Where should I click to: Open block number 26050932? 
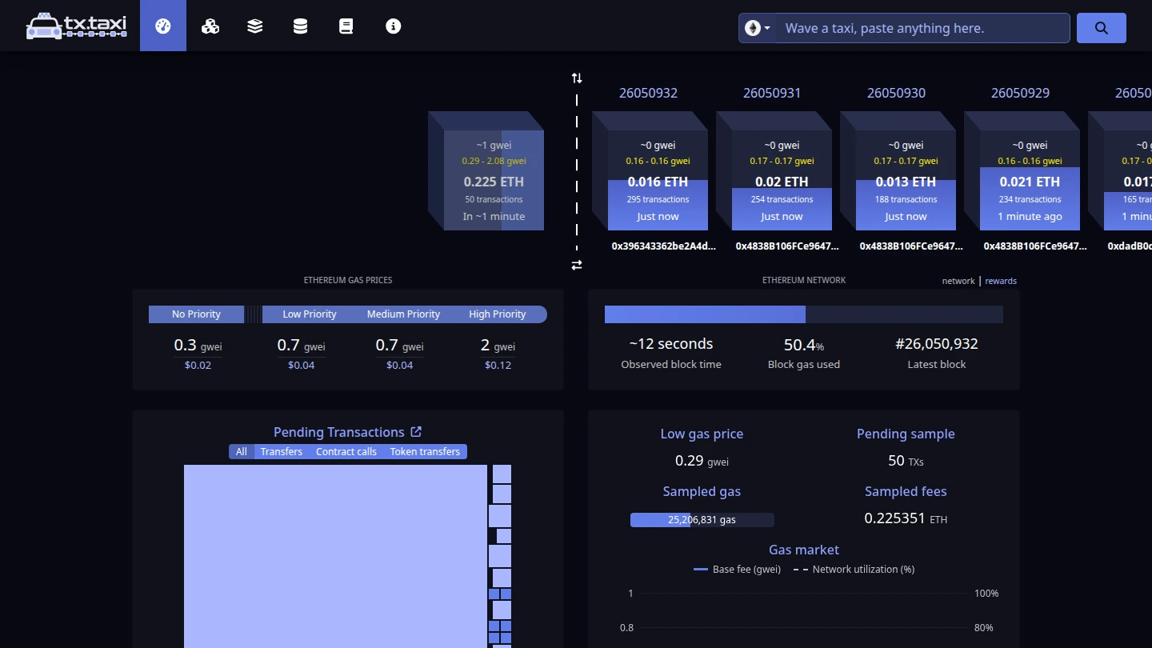pos(648,93)
